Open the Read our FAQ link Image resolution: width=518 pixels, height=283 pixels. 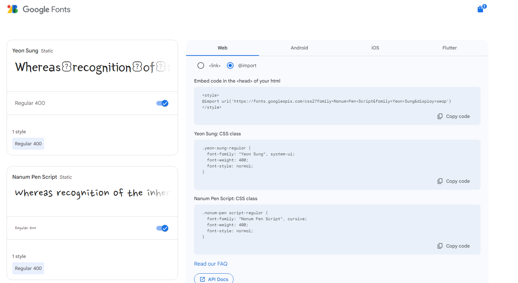pyautogui.click(x=211, y=264)
